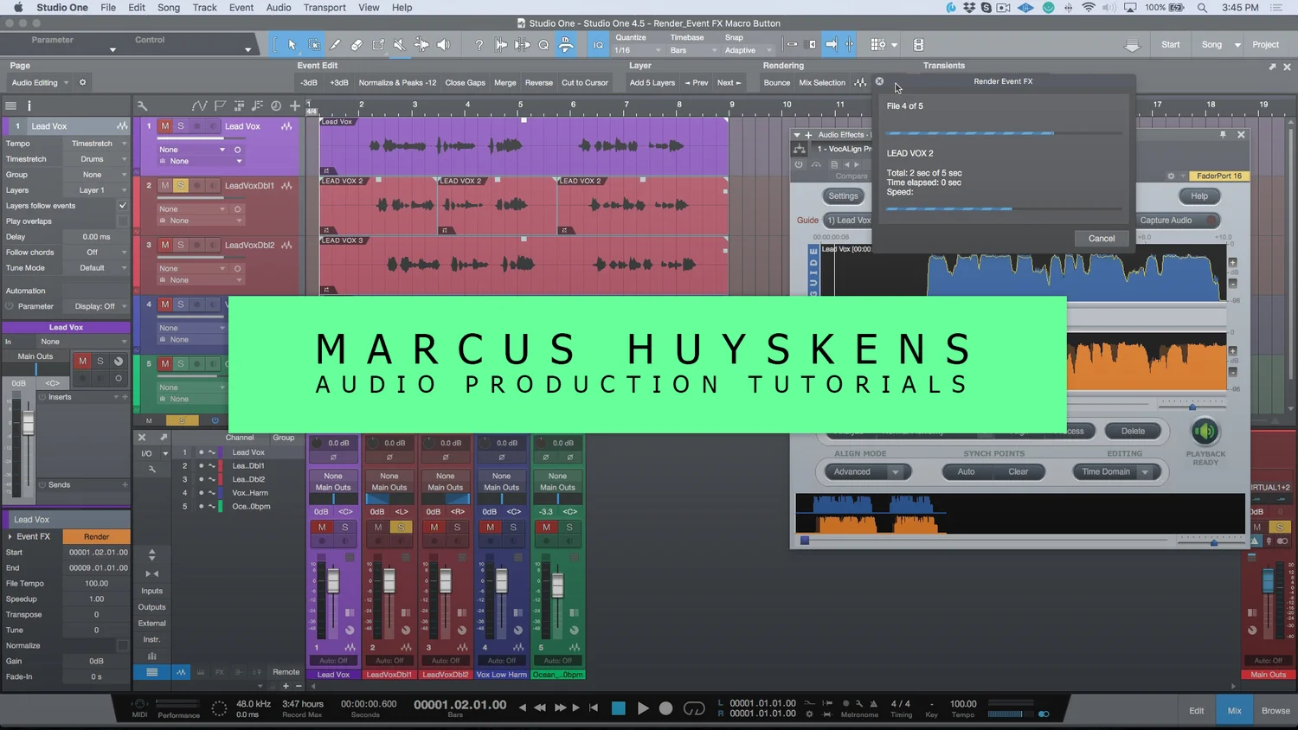Toggle the Layers follow events checkbox

point(122,205)
